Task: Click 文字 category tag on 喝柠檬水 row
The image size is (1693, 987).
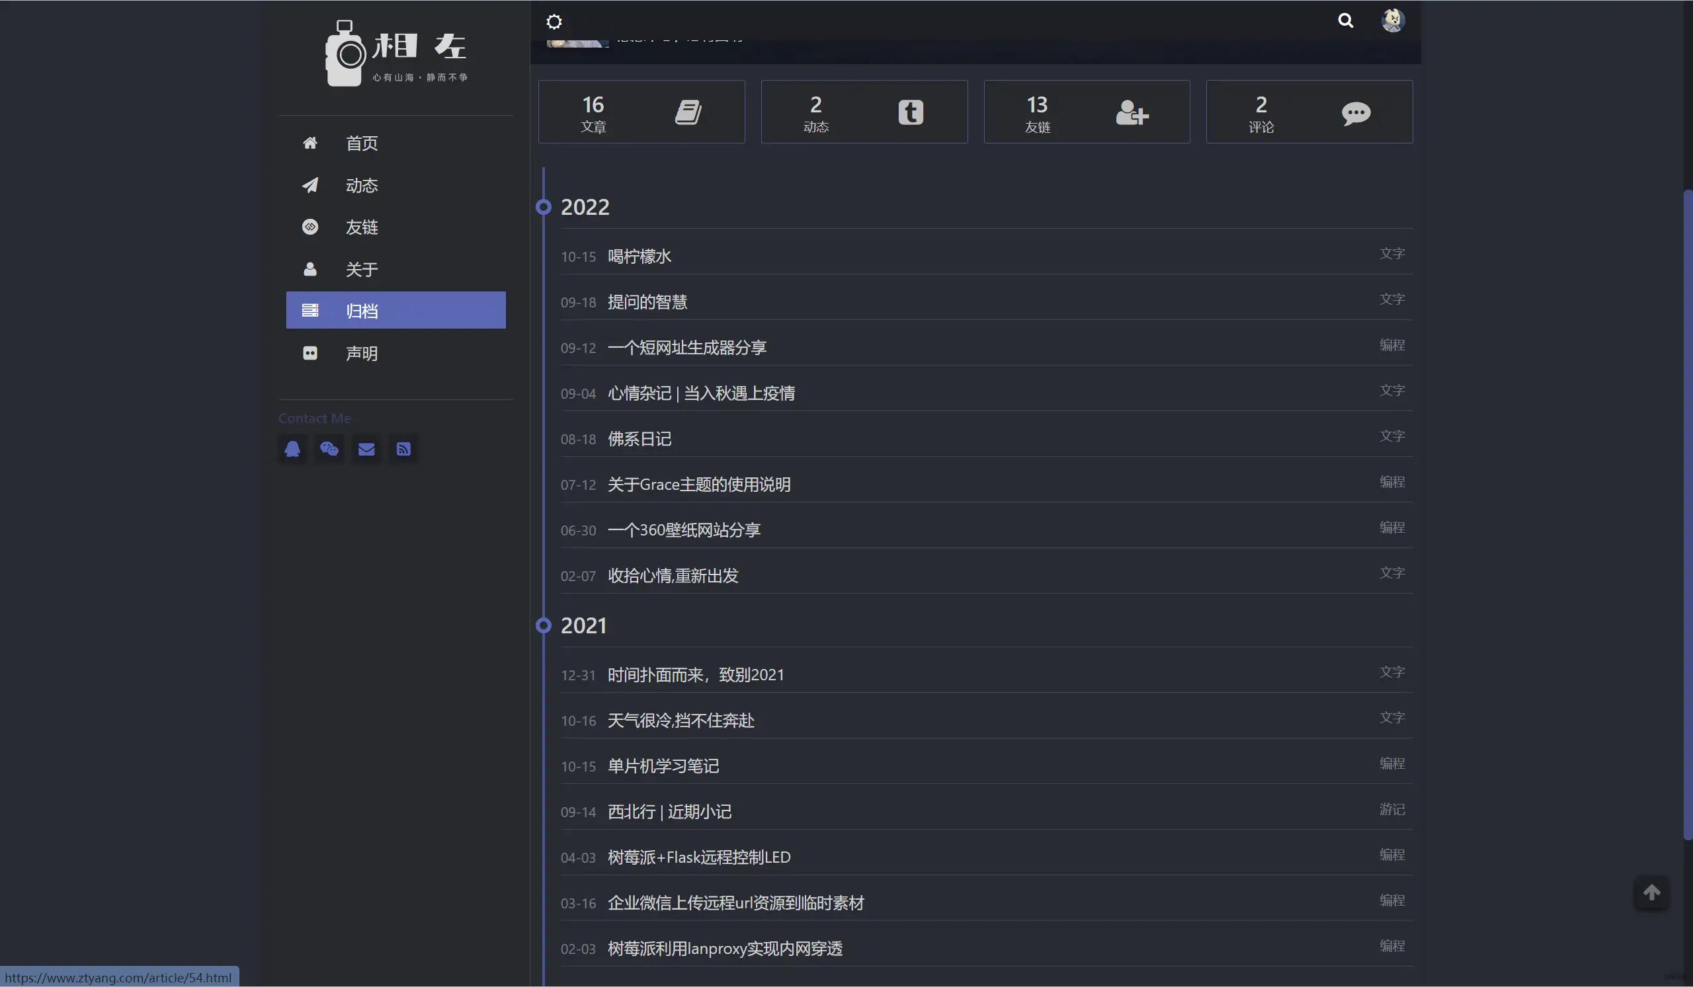Action: coord(1392,254)
